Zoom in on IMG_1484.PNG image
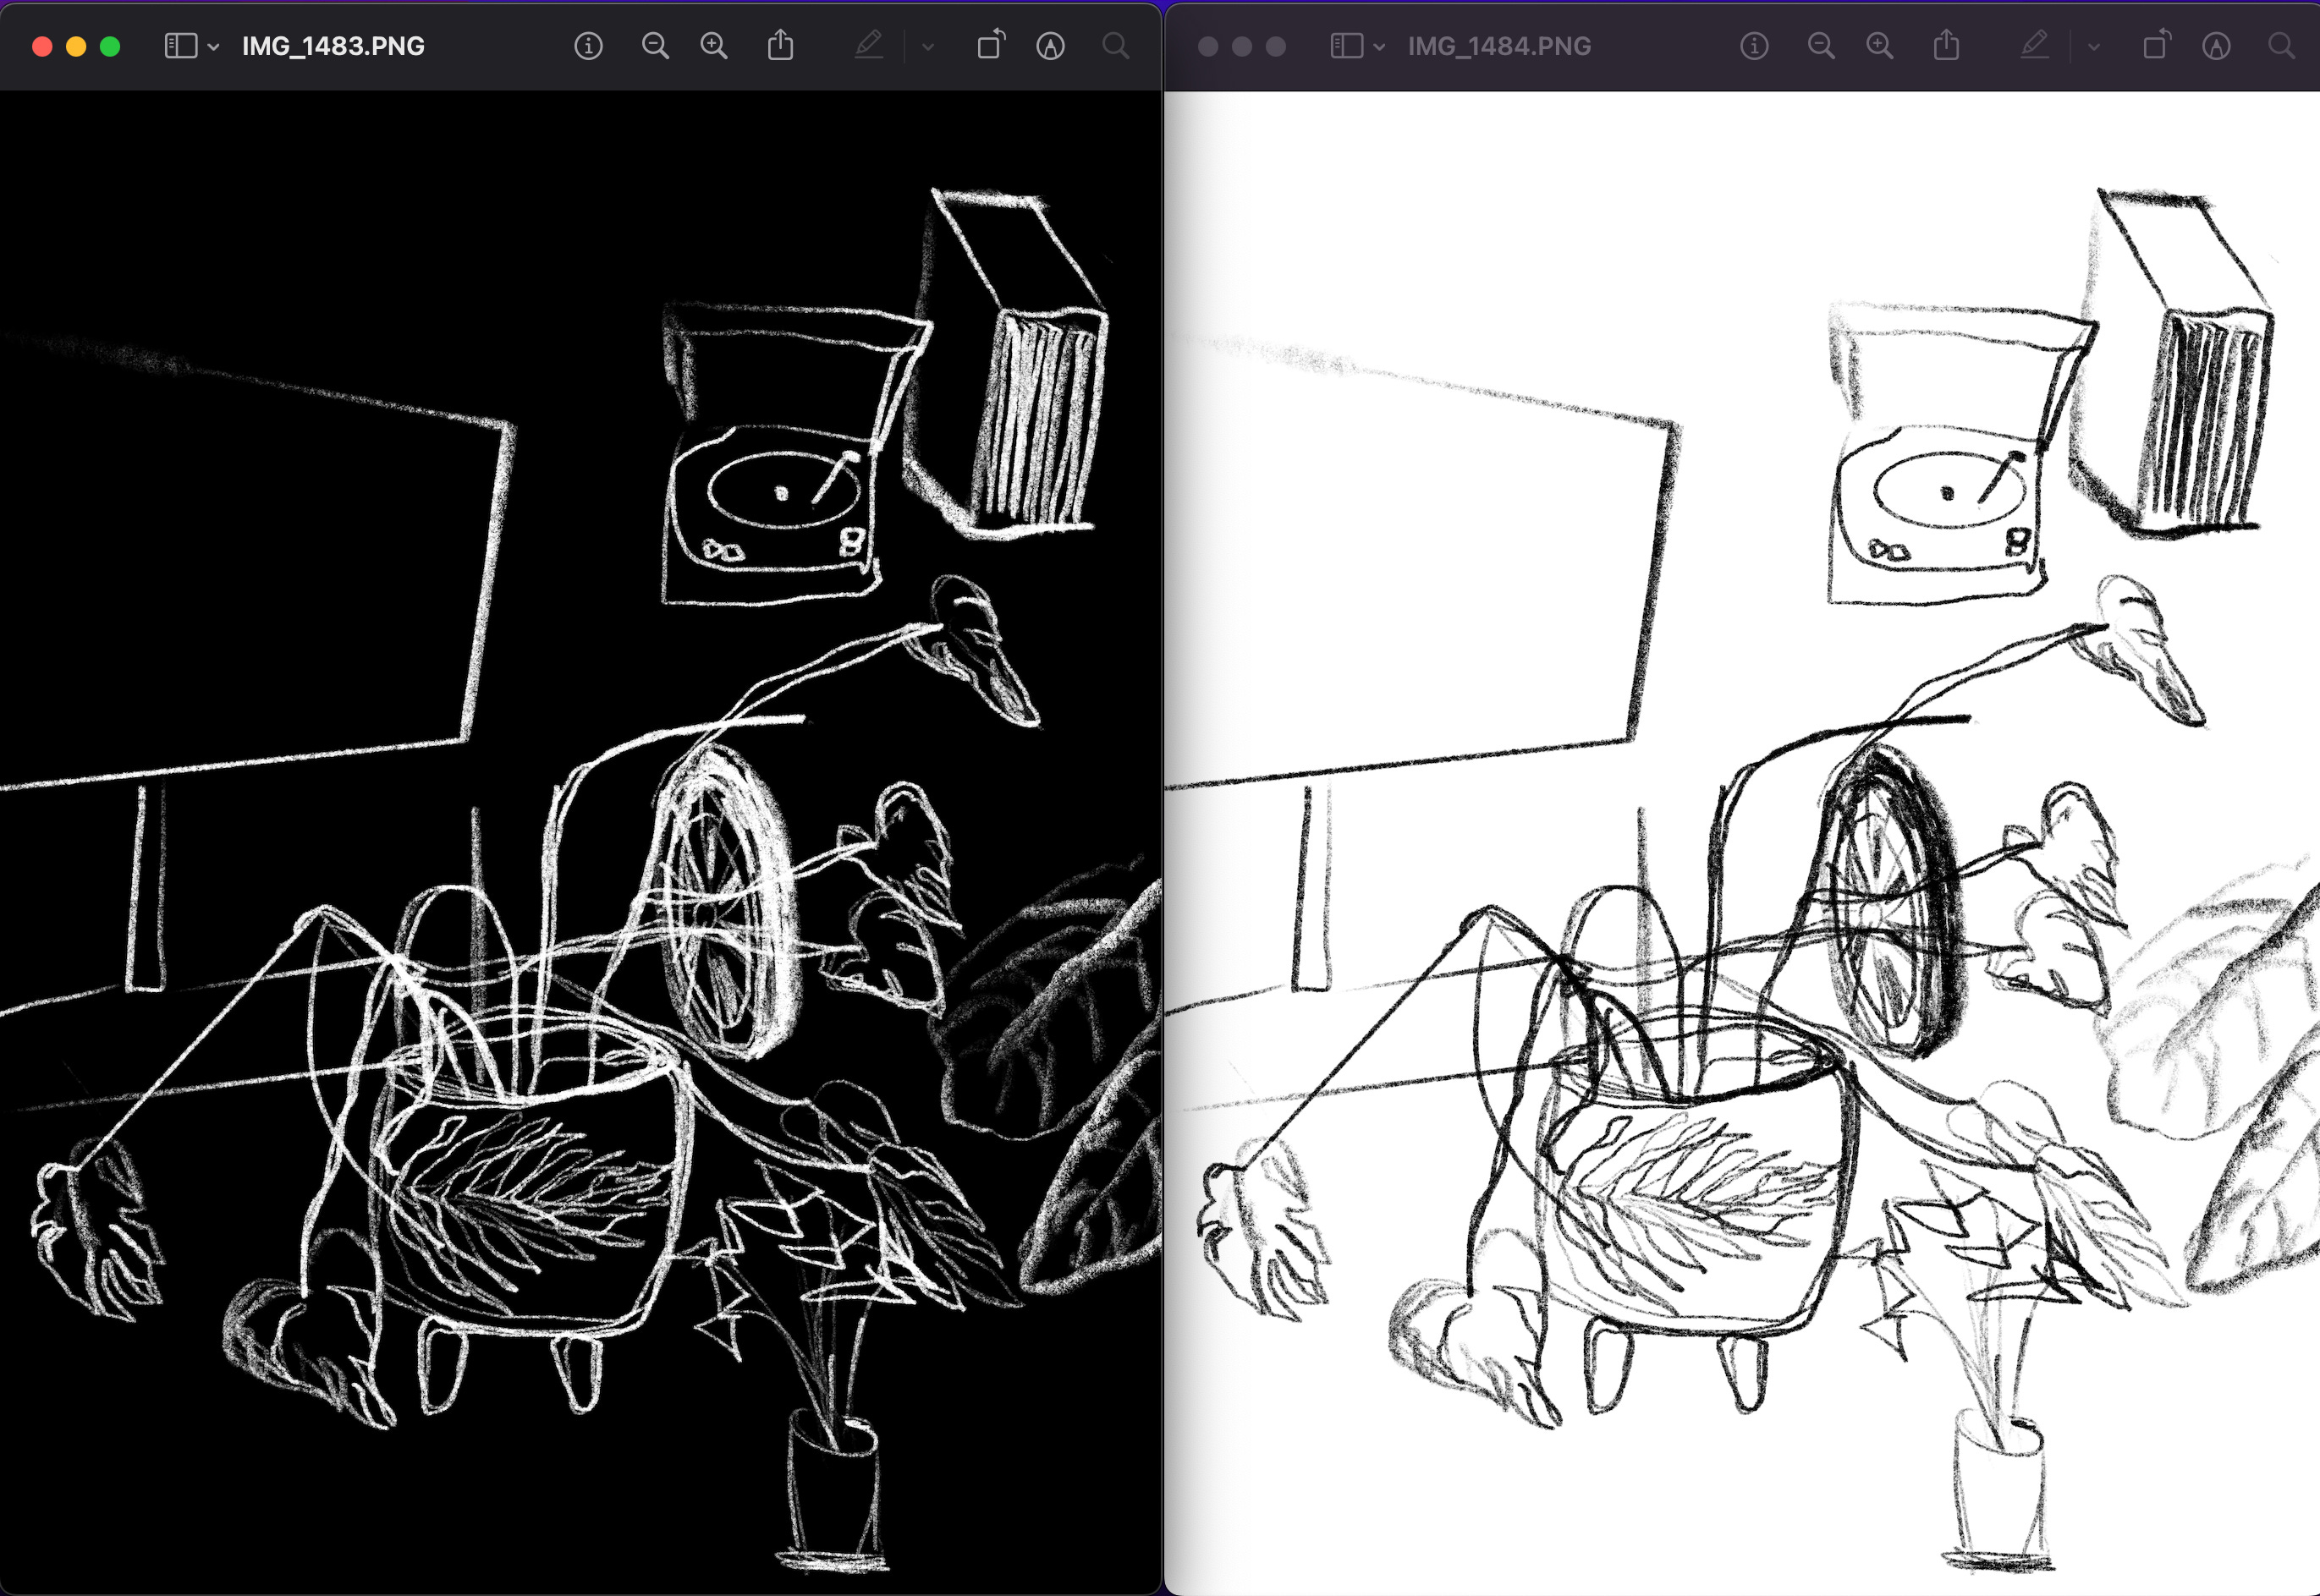Viewport: 2320px width, 1596px height. tap(1879, 46)
